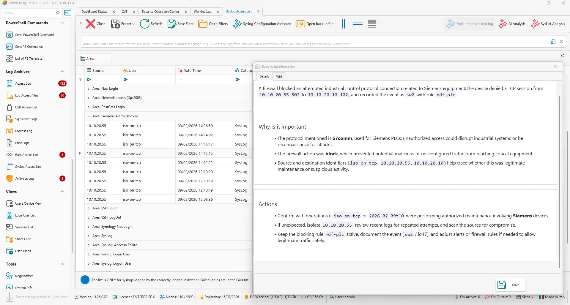Open Log Access Files

[22, 95]
